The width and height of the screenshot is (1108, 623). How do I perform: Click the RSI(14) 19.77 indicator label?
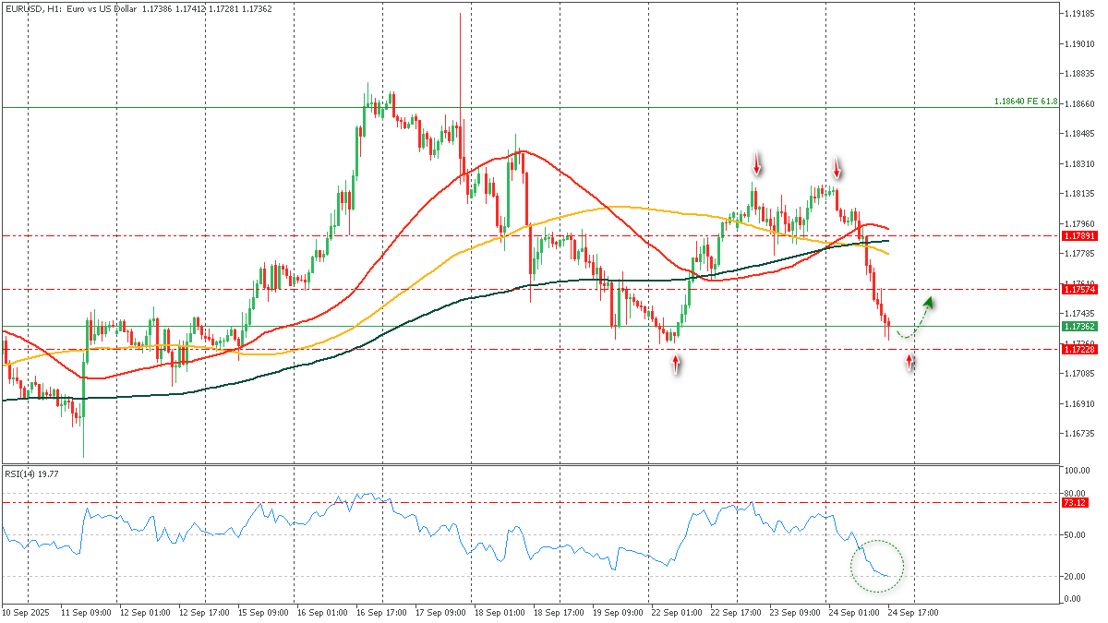(33, 473)
